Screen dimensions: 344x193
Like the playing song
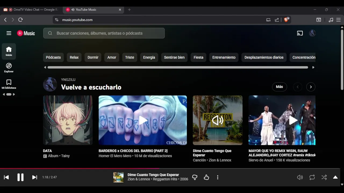click(x=206, y=177)
